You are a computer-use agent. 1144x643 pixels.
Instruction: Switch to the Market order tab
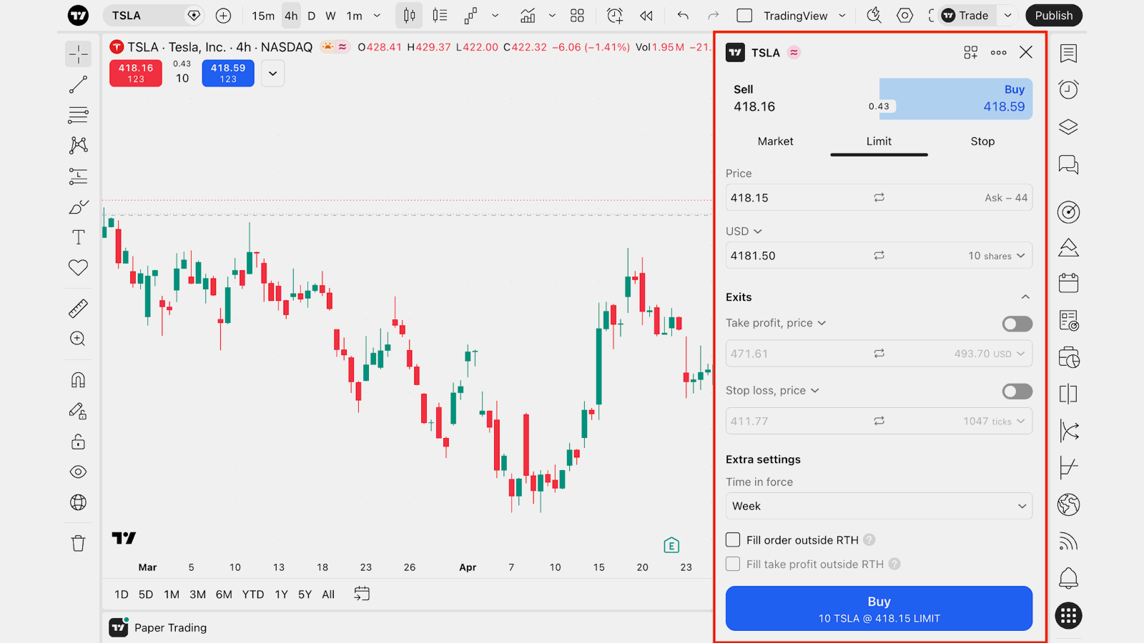(x=776, y=141)
